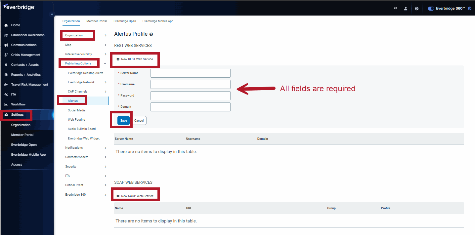Open Everbridge Mobile App in sidebar
Screen dimensions: 475x235
tap(28, 155)
